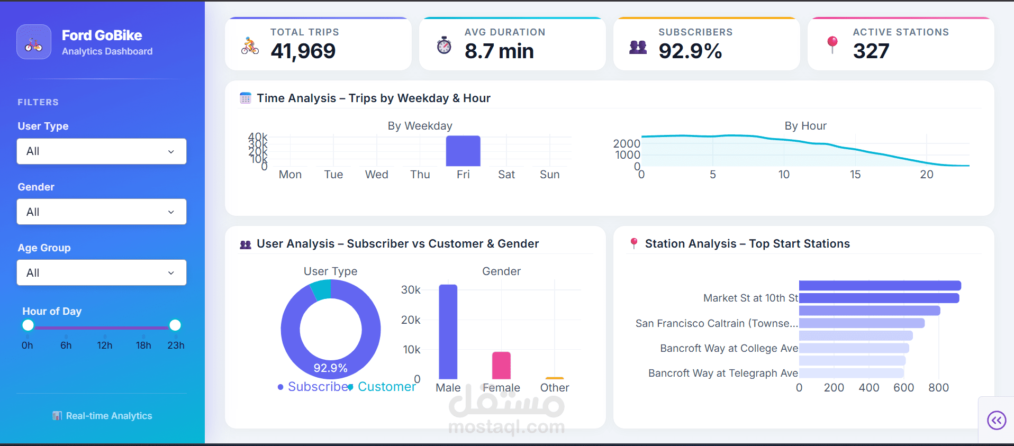Click the User Type chart title
The width and height of the screenshot is (1014, 446).
point(330,271)
